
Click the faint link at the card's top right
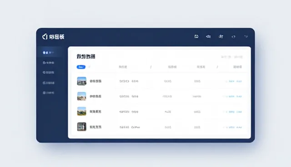232,57
